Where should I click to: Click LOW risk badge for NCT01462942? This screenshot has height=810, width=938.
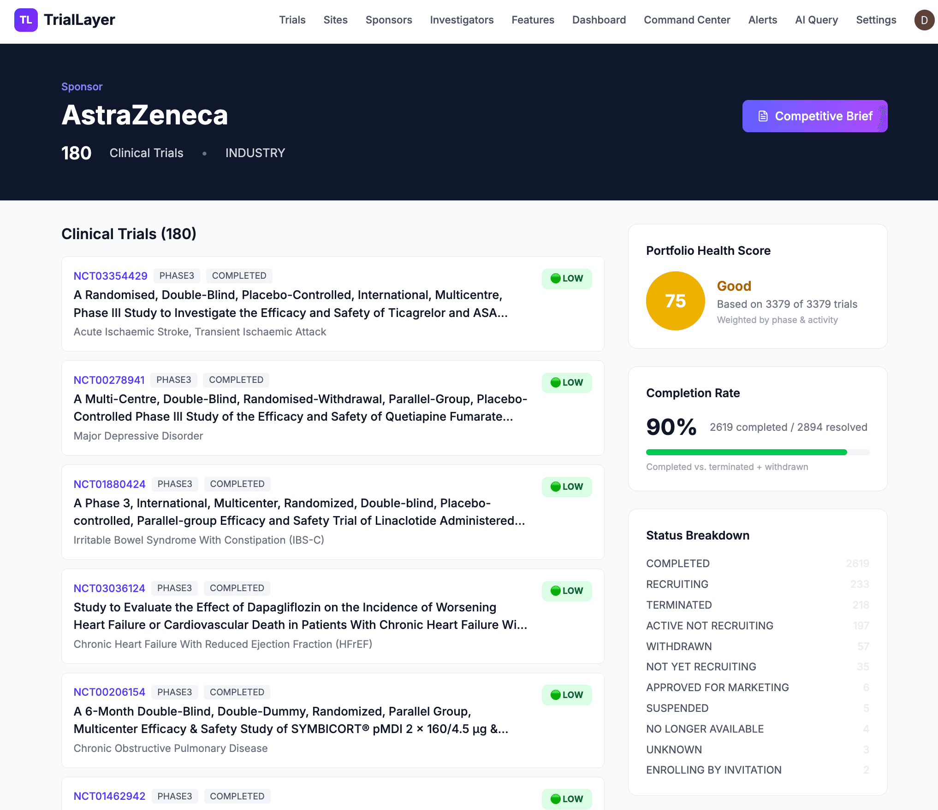pyautogui.click(x=567, y=799)
